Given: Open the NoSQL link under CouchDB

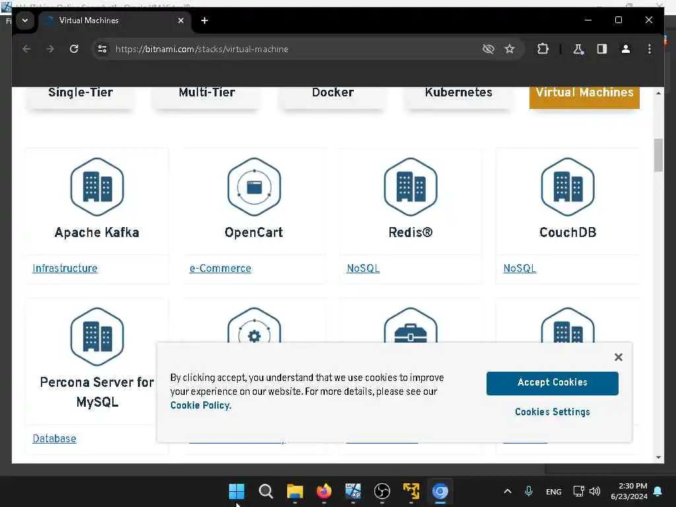Looking at the screenshot, I should pyautogui.click(x=520, y=269).
